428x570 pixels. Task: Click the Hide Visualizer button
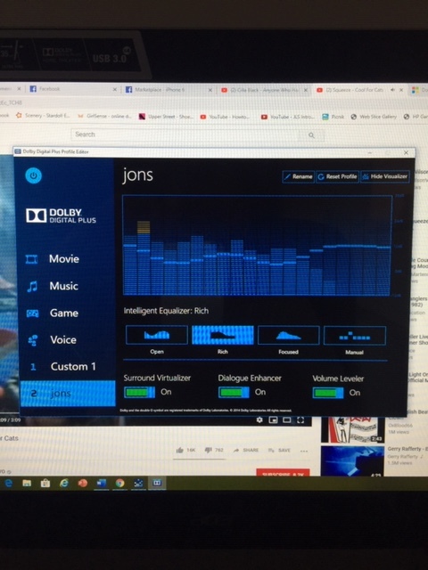(x=384, y=176)
